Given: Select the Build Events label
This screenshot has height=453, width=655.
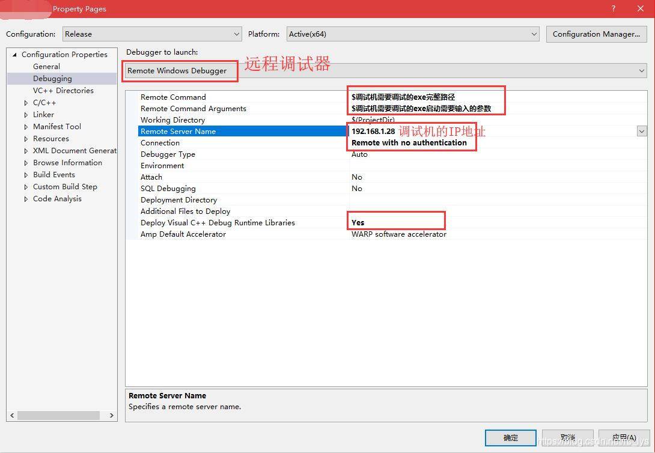Looking at the screenshot, I should [54, 174].
